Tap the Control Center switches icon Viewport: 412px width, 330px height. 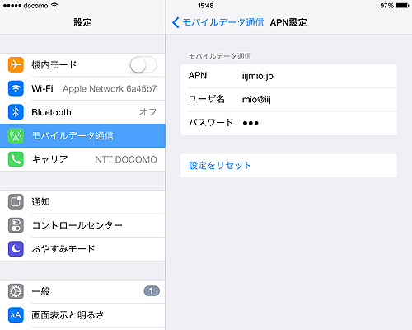tap(16, 225)
